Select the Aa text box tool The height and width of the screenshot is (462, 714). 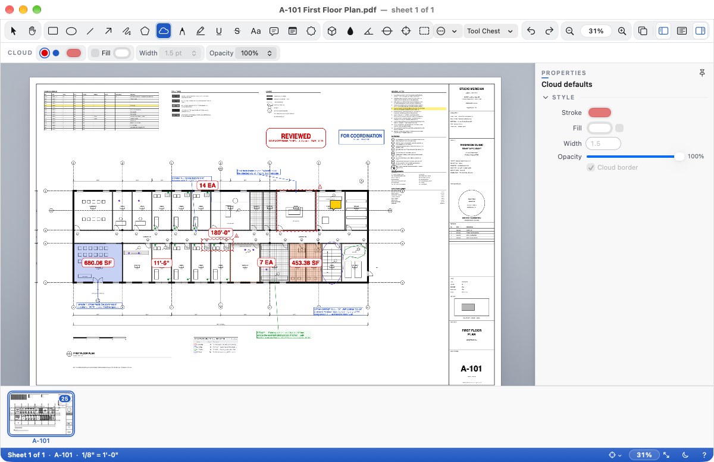tap(256, 31)
